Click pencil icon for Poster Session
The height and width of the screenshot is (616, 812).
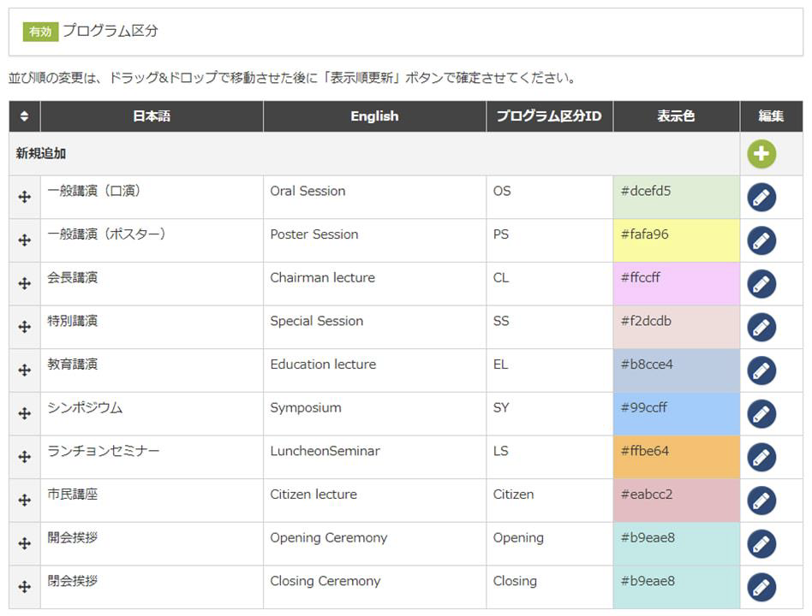pyautogui.click(x=761, y=240)
